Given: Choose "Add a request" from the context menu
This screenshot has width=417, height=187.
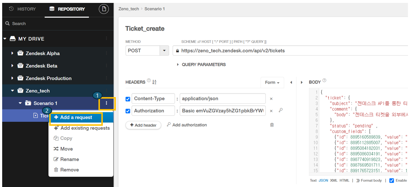Looking at the screenshot, I should coord(76,117).
